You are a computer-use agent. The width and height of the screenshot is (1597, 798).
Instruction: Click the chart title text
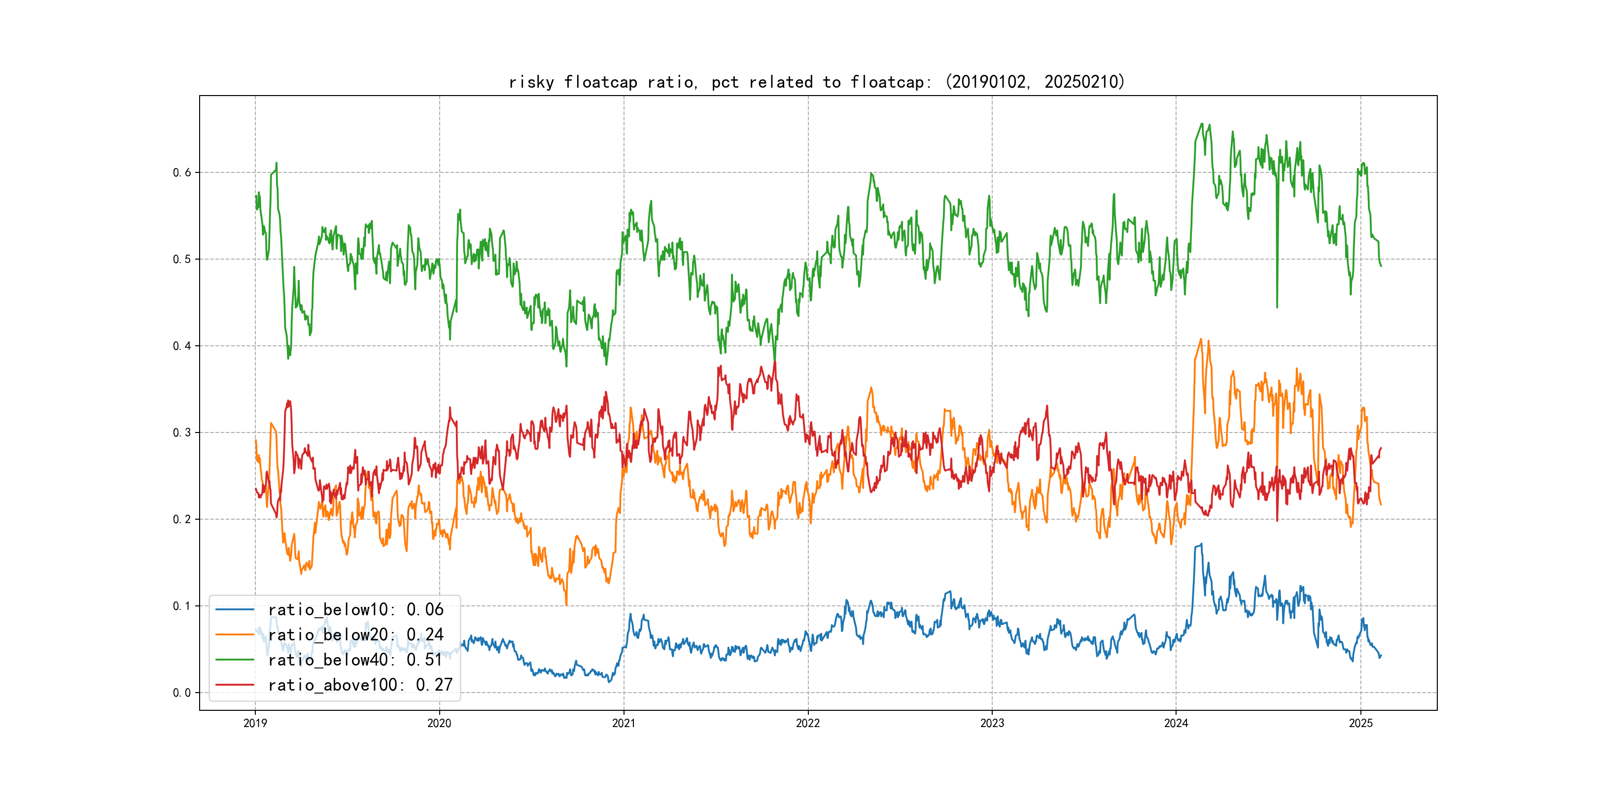point(816,82)
